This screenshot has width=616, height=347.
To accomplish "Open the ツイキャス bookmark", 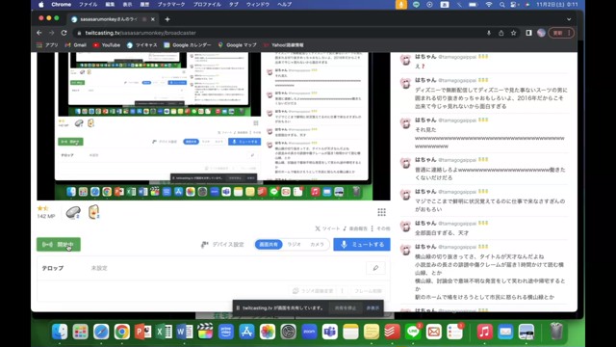I will click(142, 45).
